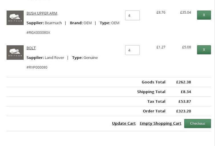Click the £262.38 Goods Total amount

click(183, 82)
